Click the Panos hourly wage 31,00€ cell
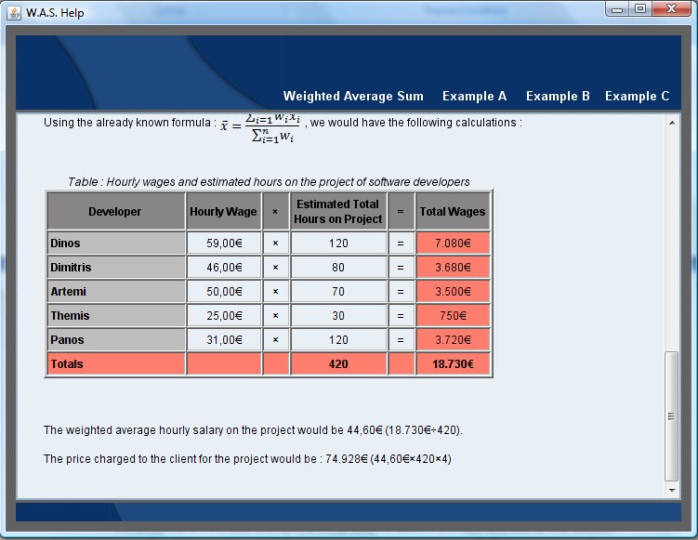 [x=223, y=340]
